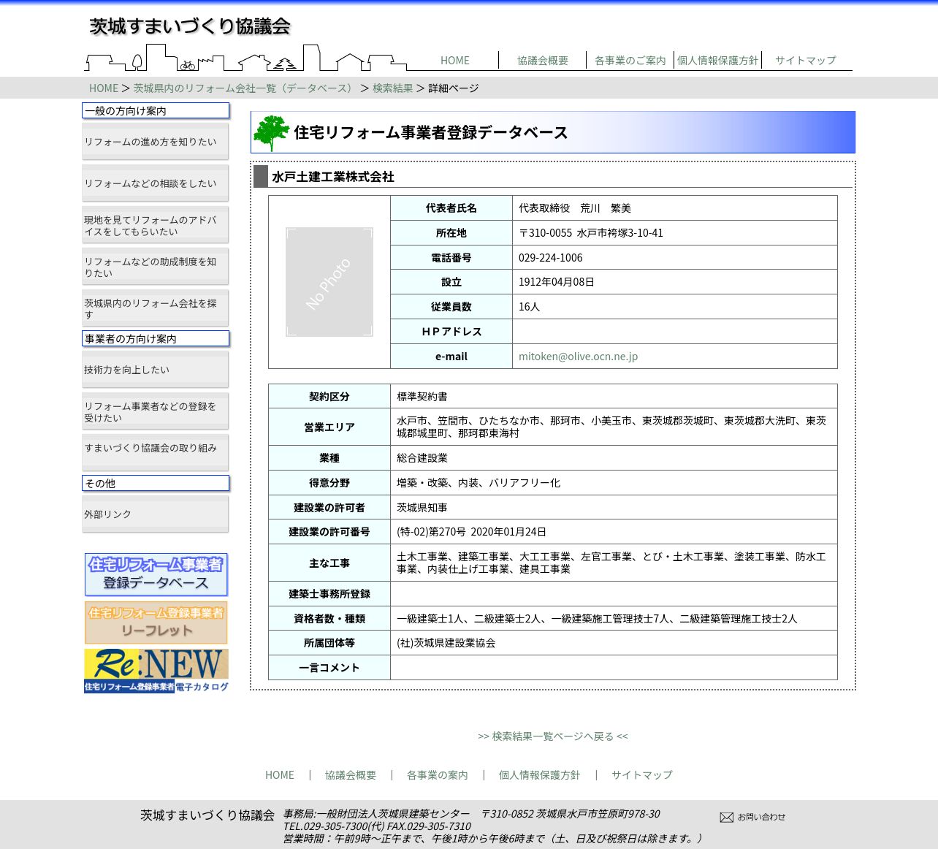Open サイトマップ in the top navigation
This screenshot has height=849, width=938.
[806, 61]
